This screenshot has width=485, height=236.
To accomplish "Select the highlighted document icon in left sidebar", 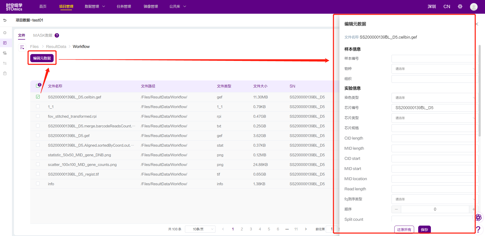I will pos(5,43).
